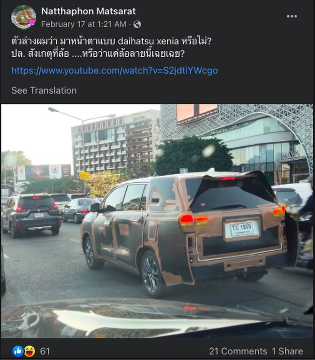Open the three-dot post options menu
Image resolution: width=315 pixels, height=360 pixels.
292,16
